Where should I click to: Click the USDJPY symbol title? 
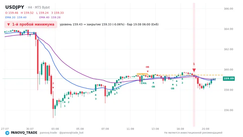click(x=15, y=7)
